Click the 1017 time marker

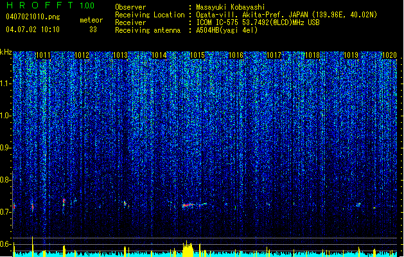pyautogui.click(x=274, y=55)
